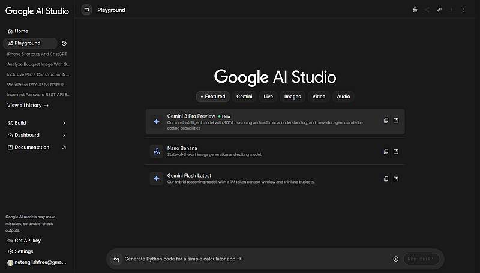Switch to the Live filter tab
The height and width of the screenshot is (273, 480).
click(268, 97)
